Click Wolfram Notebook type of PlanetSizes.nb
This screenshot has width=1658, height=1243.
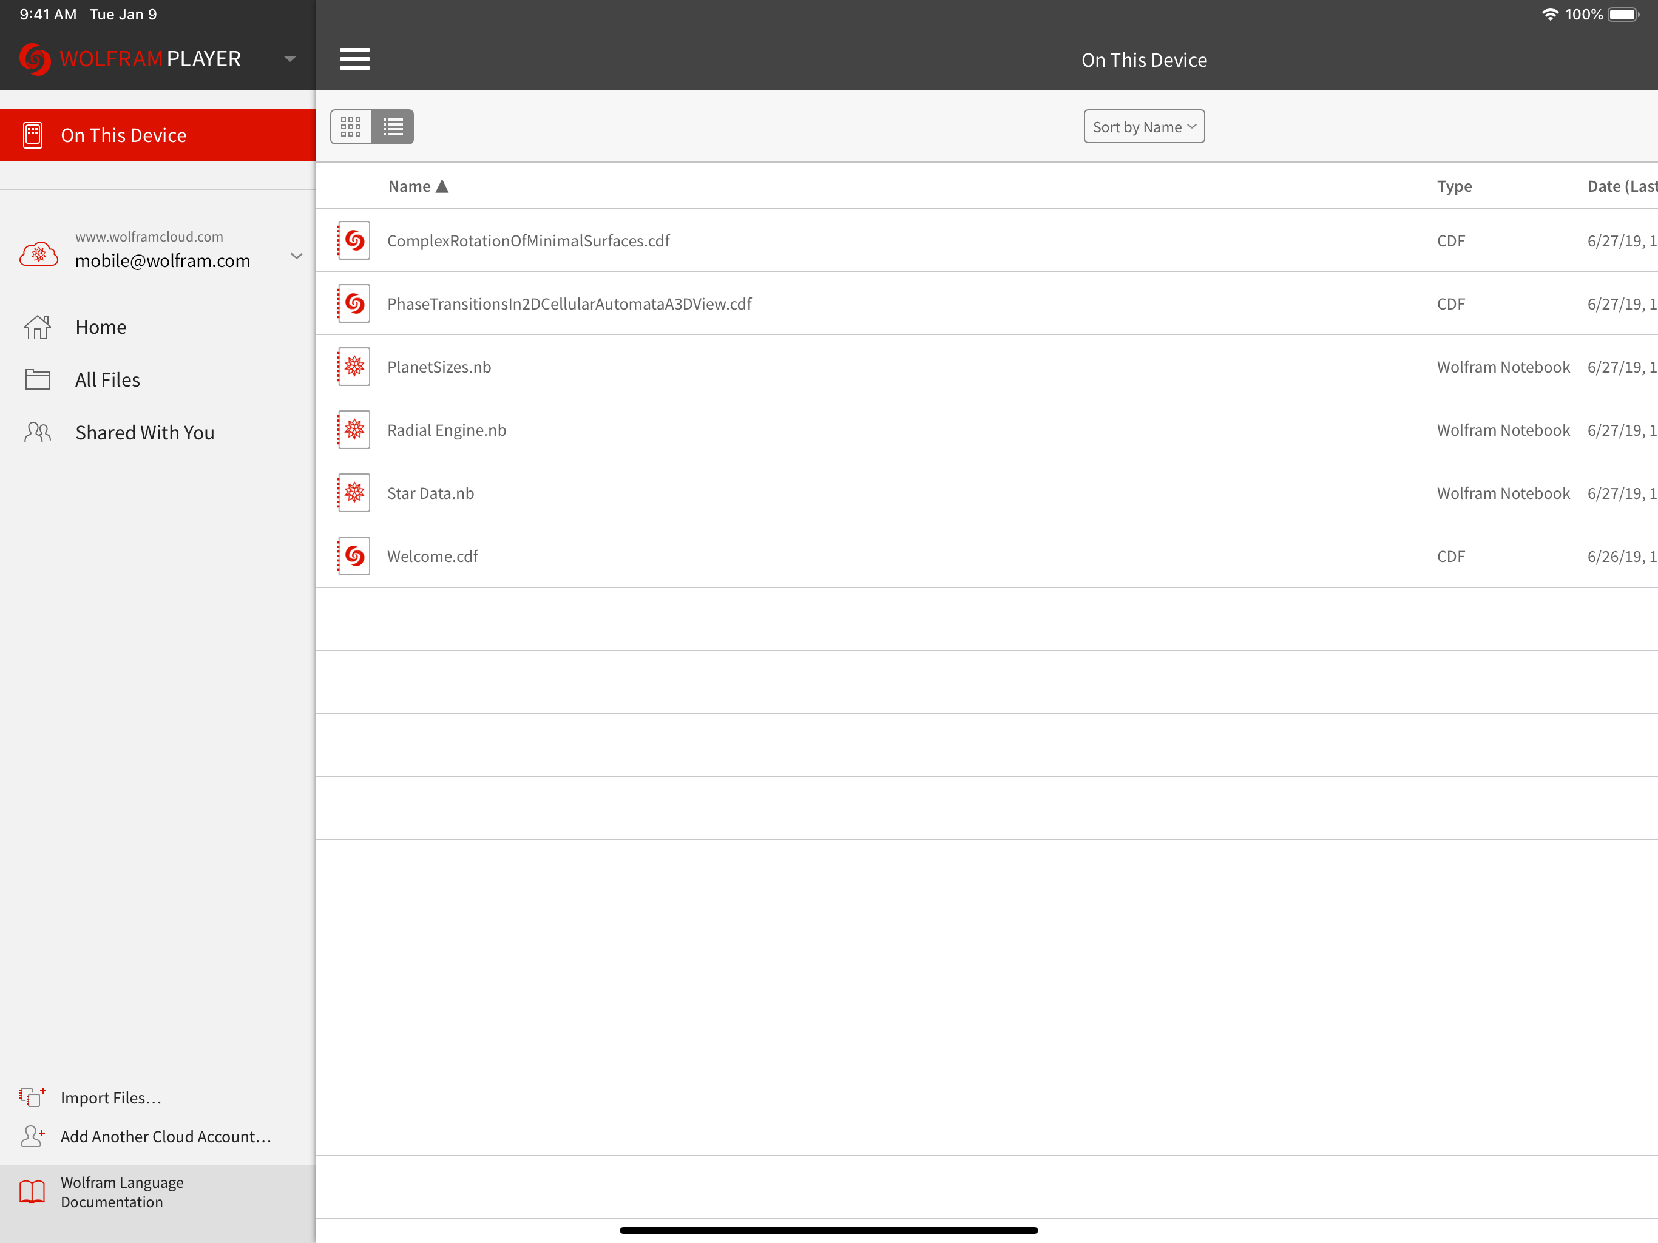1504,367
